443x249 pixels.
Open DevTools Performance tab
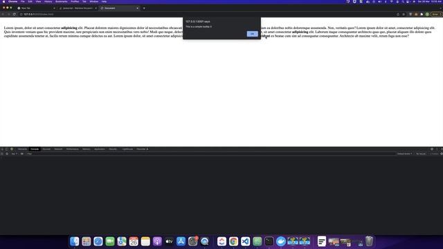[x=72, y=149]
